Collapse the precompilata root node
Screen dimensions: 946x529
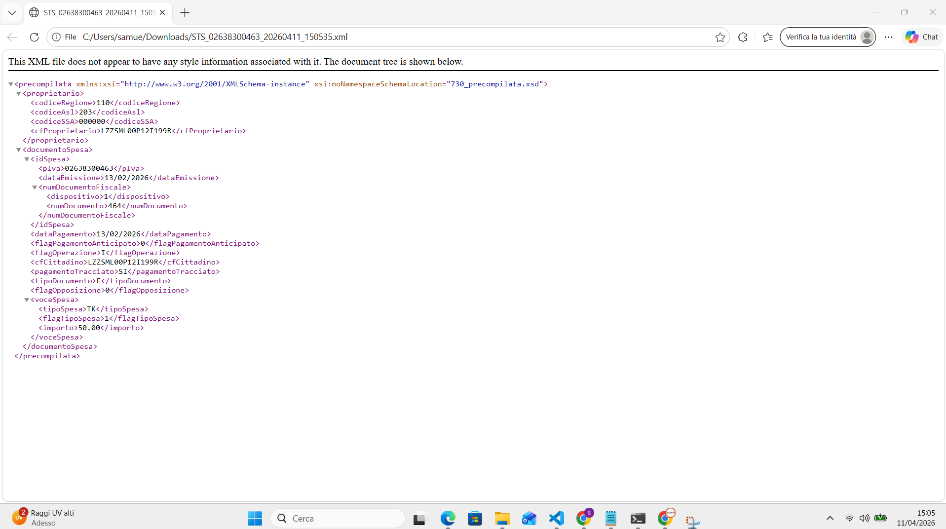tap(10, 84)
